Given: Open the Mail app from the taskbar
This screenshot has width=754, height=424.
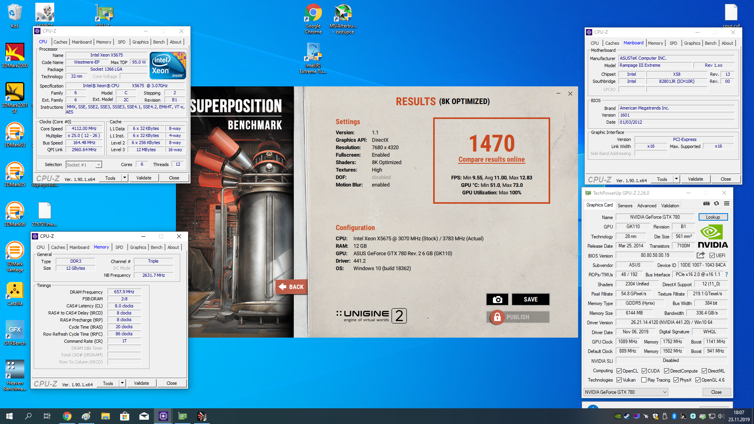Looking at the screenshot, I should point(144,416).
